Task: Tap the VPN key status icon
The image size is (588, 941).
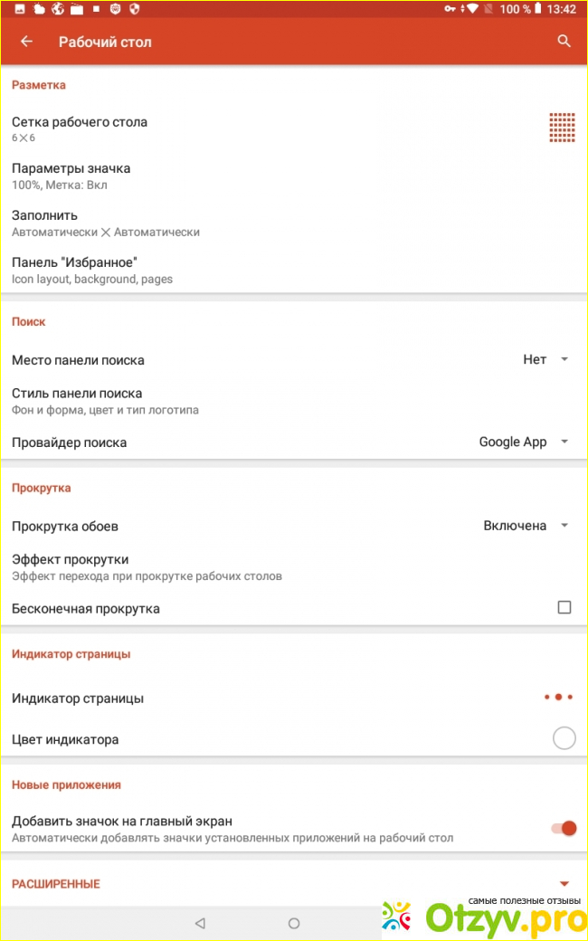Action: 450,8
